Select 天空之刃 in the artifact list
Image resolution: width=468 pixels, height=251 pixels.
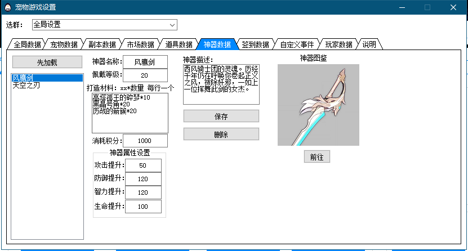pos(26,86)
